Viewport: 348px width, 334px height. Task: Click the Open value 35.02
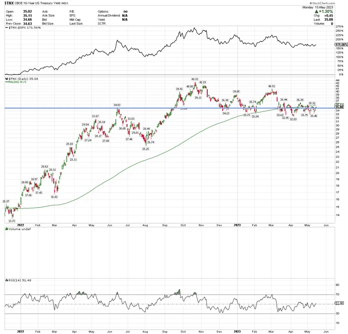click(x=28, y=11)
